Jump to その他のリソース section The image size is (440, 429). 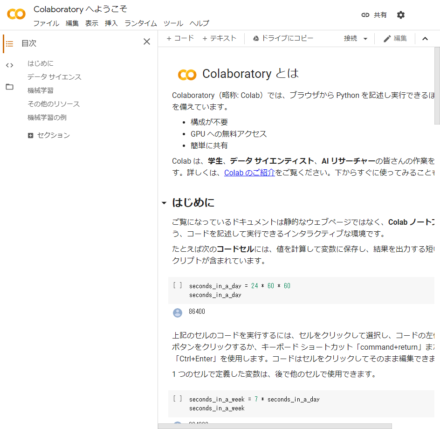coord(54,104)
